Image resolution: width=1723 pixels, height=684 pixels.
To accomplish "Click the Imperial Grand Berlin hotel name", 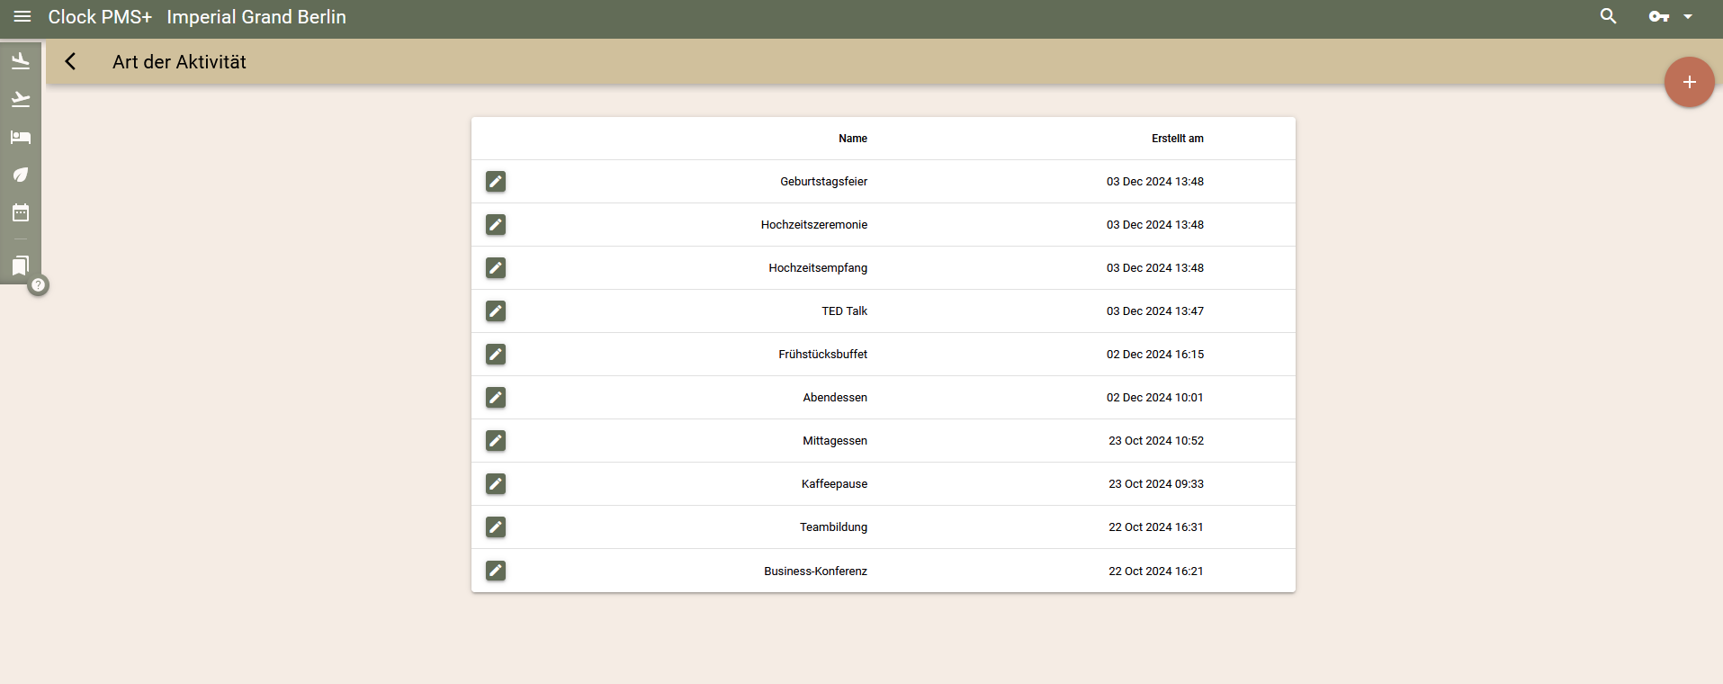I will (x=256, y=17).
